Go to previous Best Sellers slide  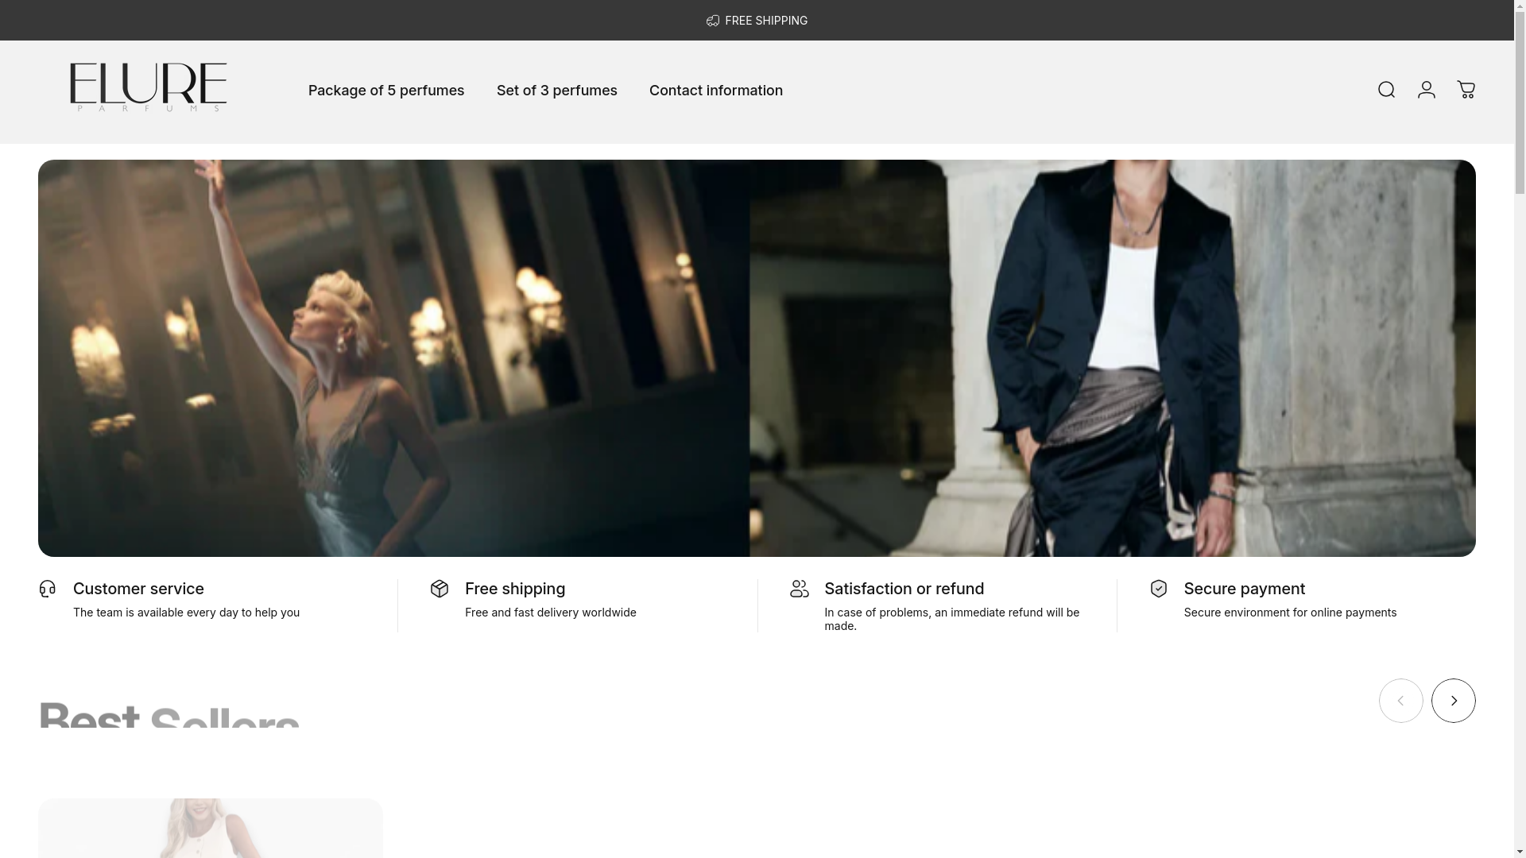point(1400,701)
